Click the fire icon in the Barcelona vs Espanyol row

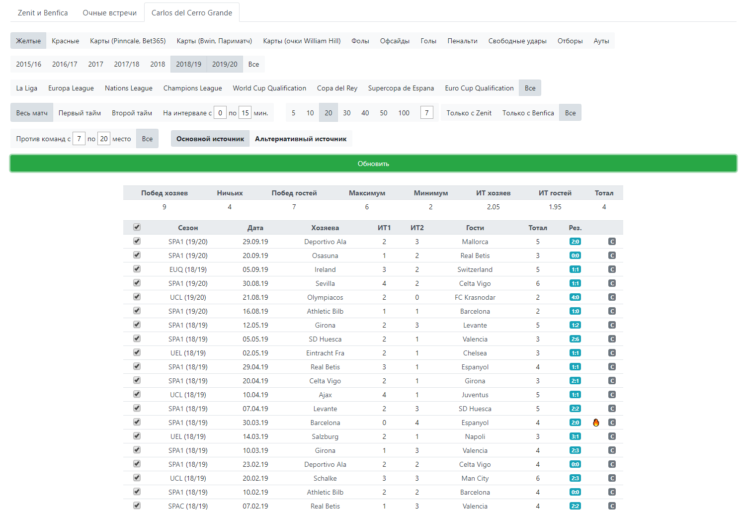(x=596, y=423)
